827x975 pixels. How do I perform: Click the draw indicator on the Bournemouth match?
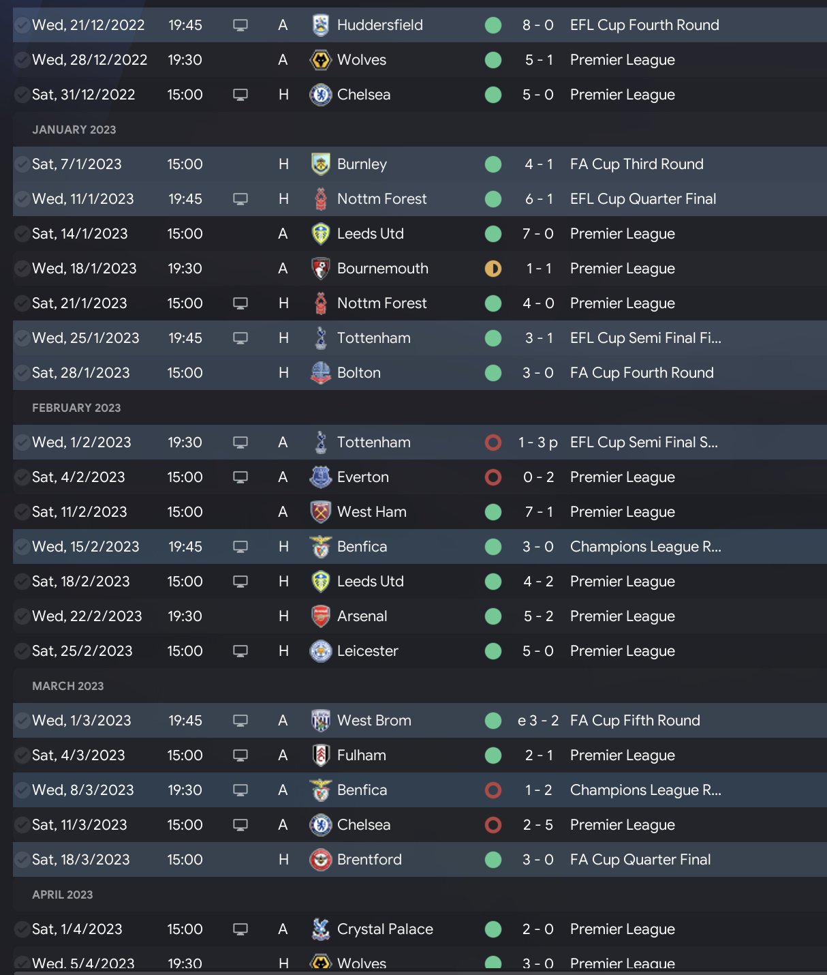[x=493, y=269]
